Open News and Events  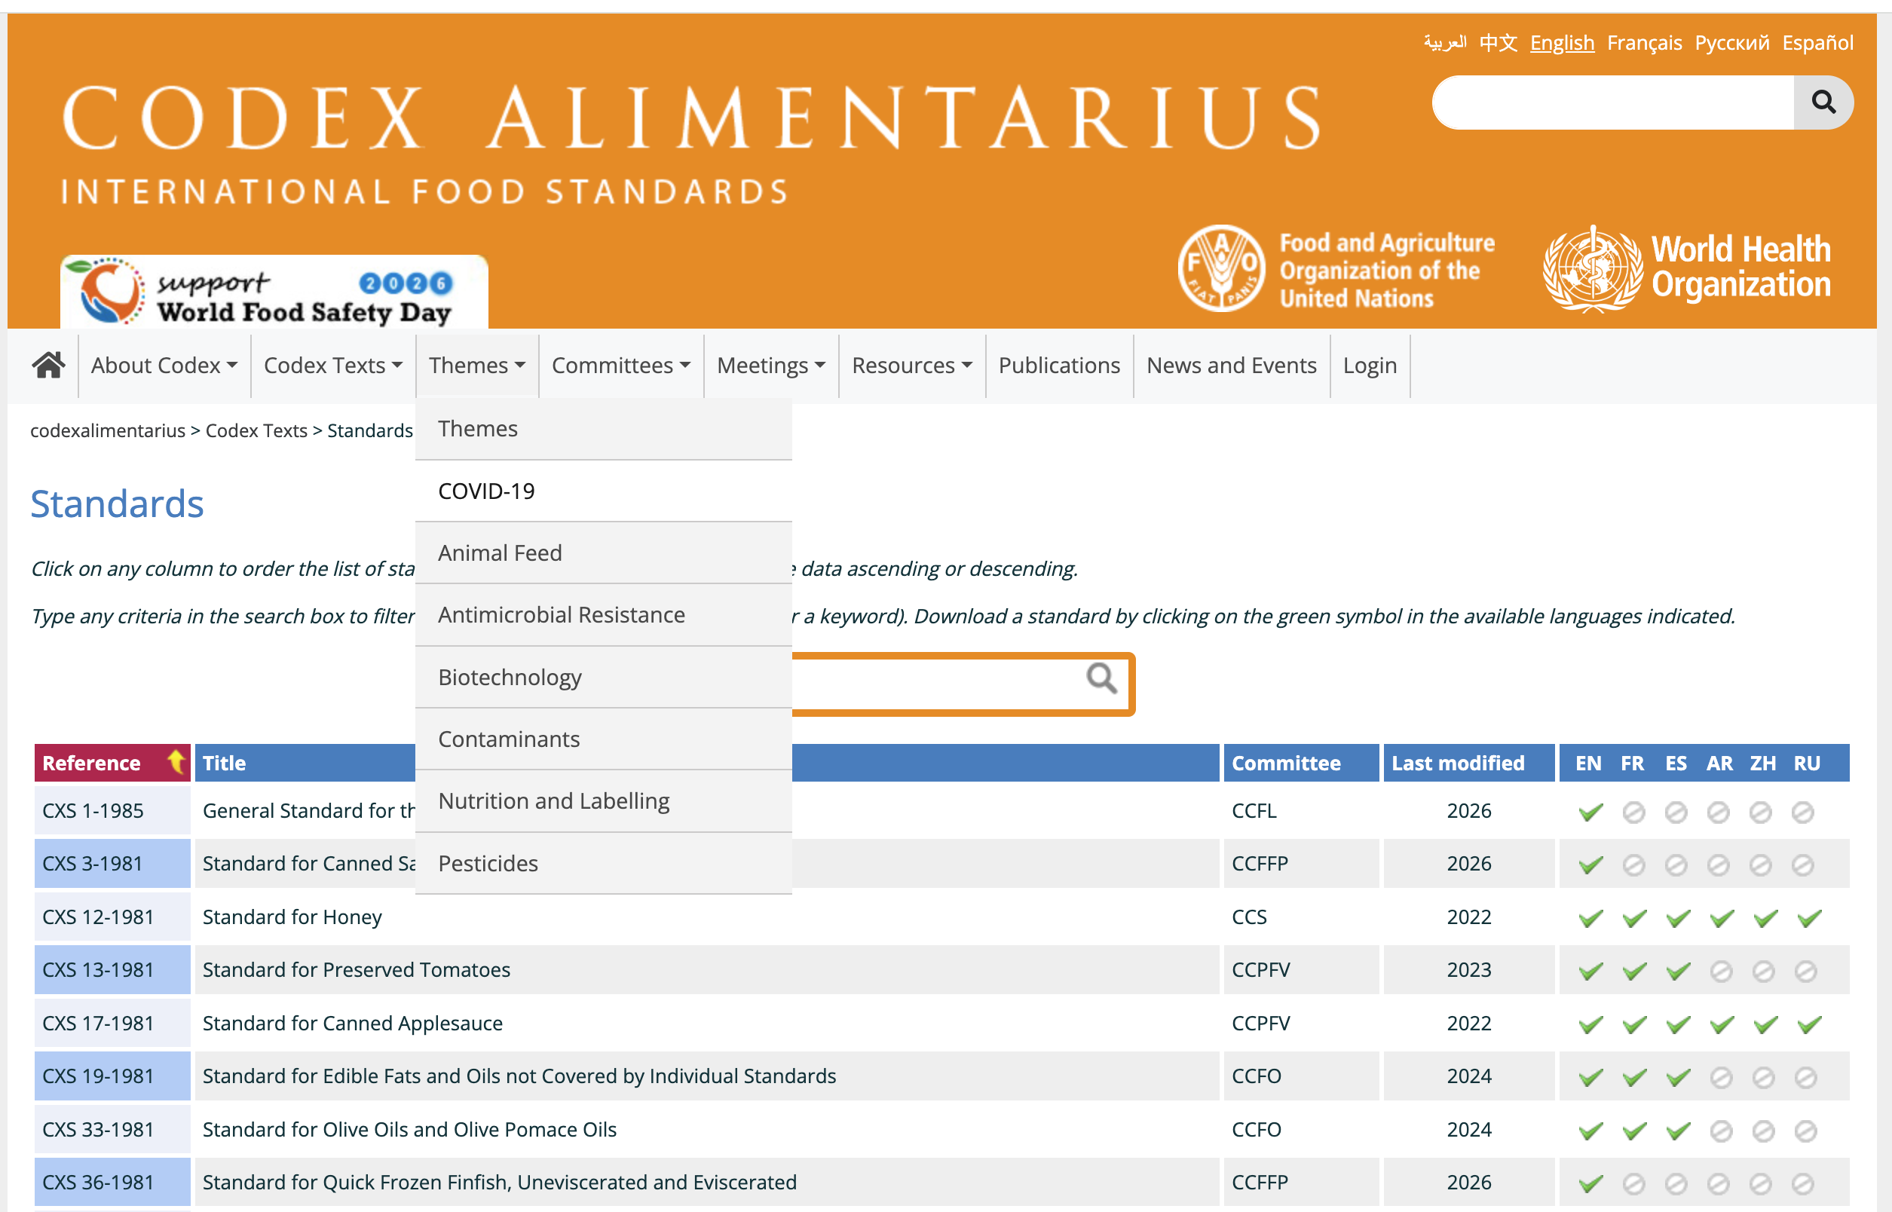coord(1231,365)
